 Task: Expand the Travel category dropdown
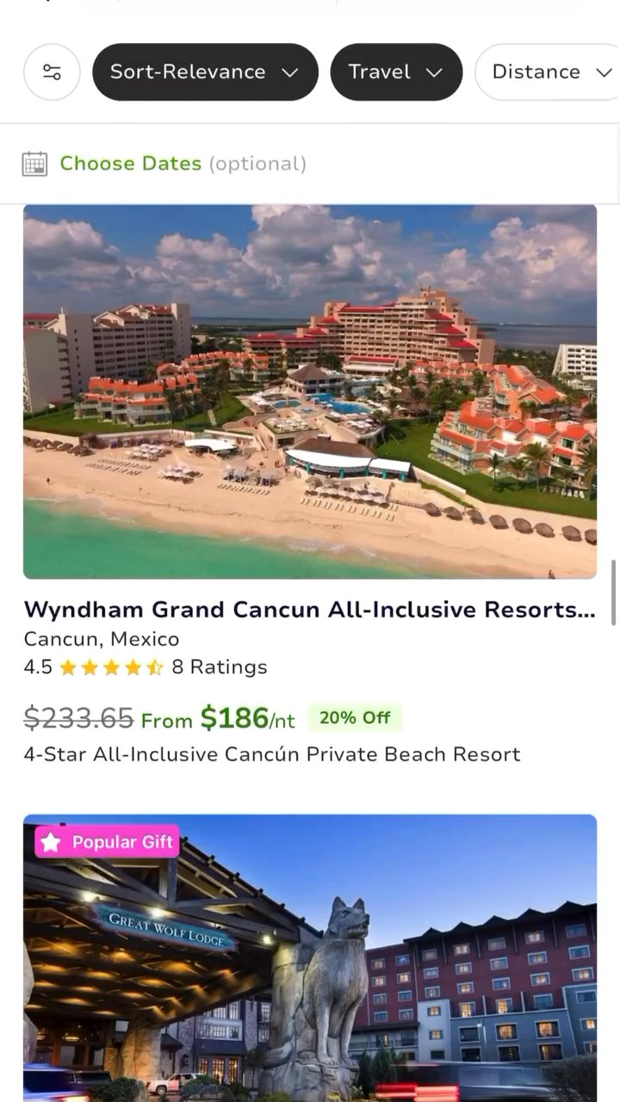[x=396, y=72]
